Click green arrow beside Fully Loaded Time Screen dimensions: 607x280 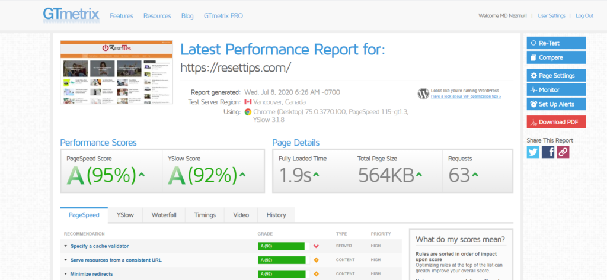click(x=316, y=175)
